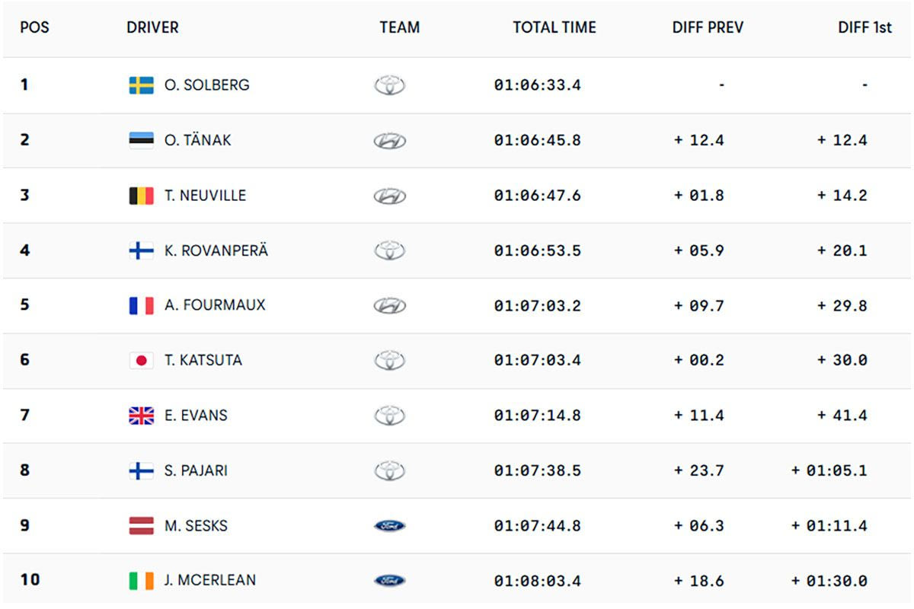Viewport: 914px width, 609px height.
Task: Click the British flag beside E. Evans
Action: 142,416
